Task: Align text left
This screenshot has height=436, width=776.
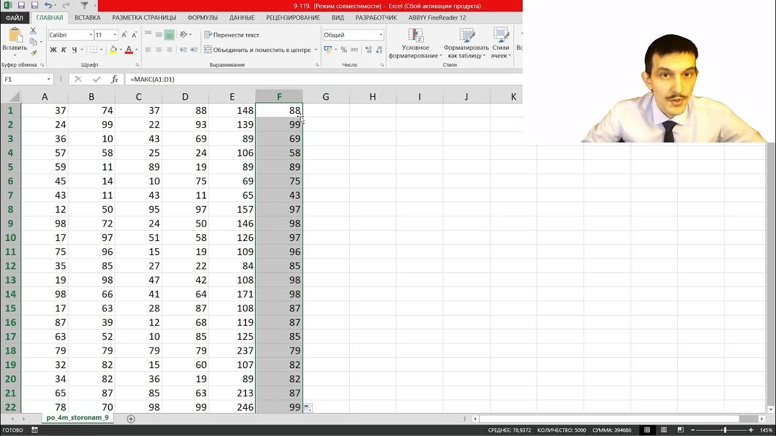Action: click(x=149, y=50)
